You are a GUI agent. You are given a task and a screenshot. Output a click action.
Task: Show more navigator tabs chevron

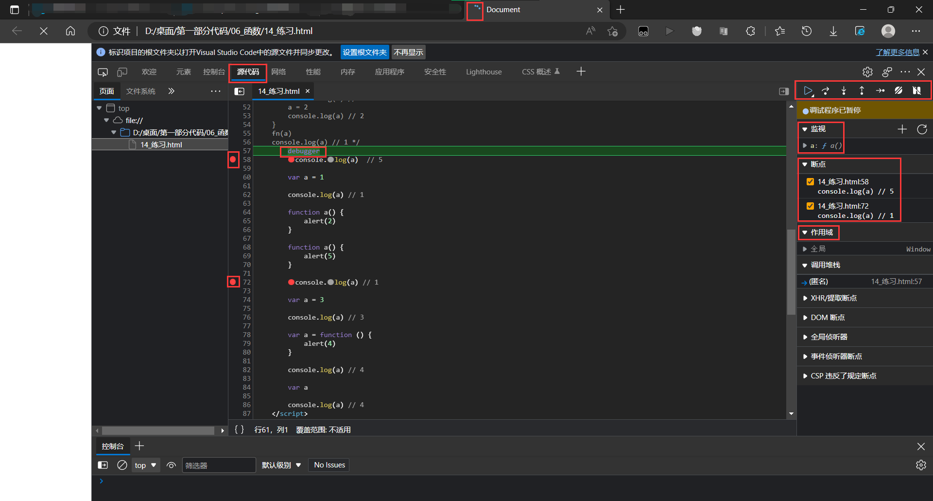pyautogui.click(x=171, y=91)
